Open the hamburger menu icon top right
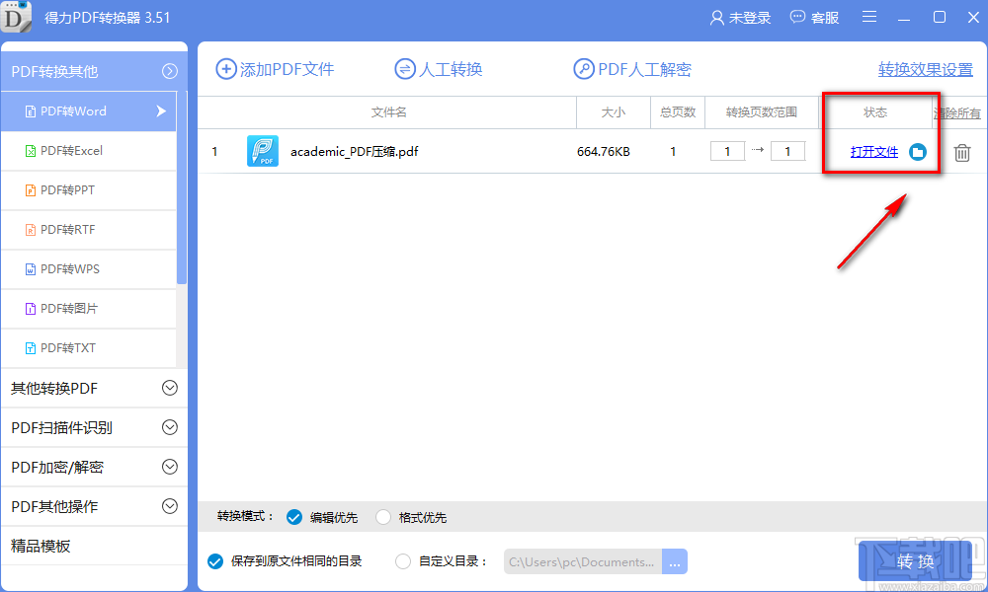This screenshot has height=592, width=988. coord(868,17)
